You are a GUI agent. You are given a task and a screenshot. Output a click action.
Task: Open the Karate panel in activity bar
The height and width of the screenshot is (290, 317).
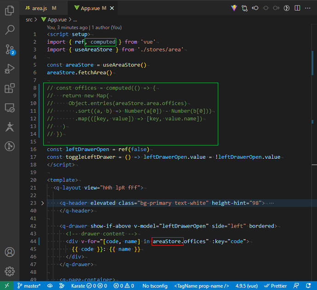(x=10, y=127)
